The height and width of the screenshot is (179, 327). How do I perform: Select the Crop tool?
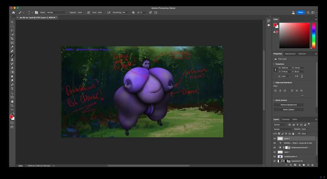[x=12, y=38]
